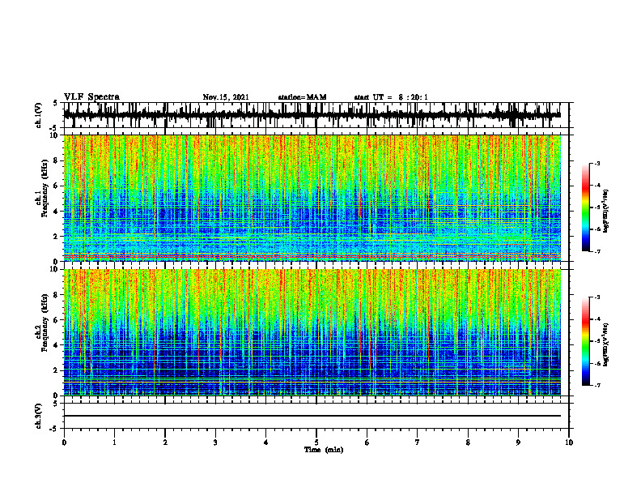
Task: Click the ch.1 voltage waveform trace
Action: coord(312,115)
